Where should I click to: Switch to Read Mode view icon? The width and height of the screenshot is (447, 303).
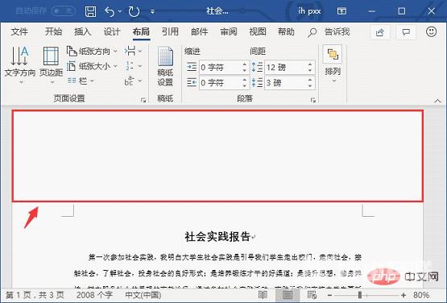tap(263, 295)
